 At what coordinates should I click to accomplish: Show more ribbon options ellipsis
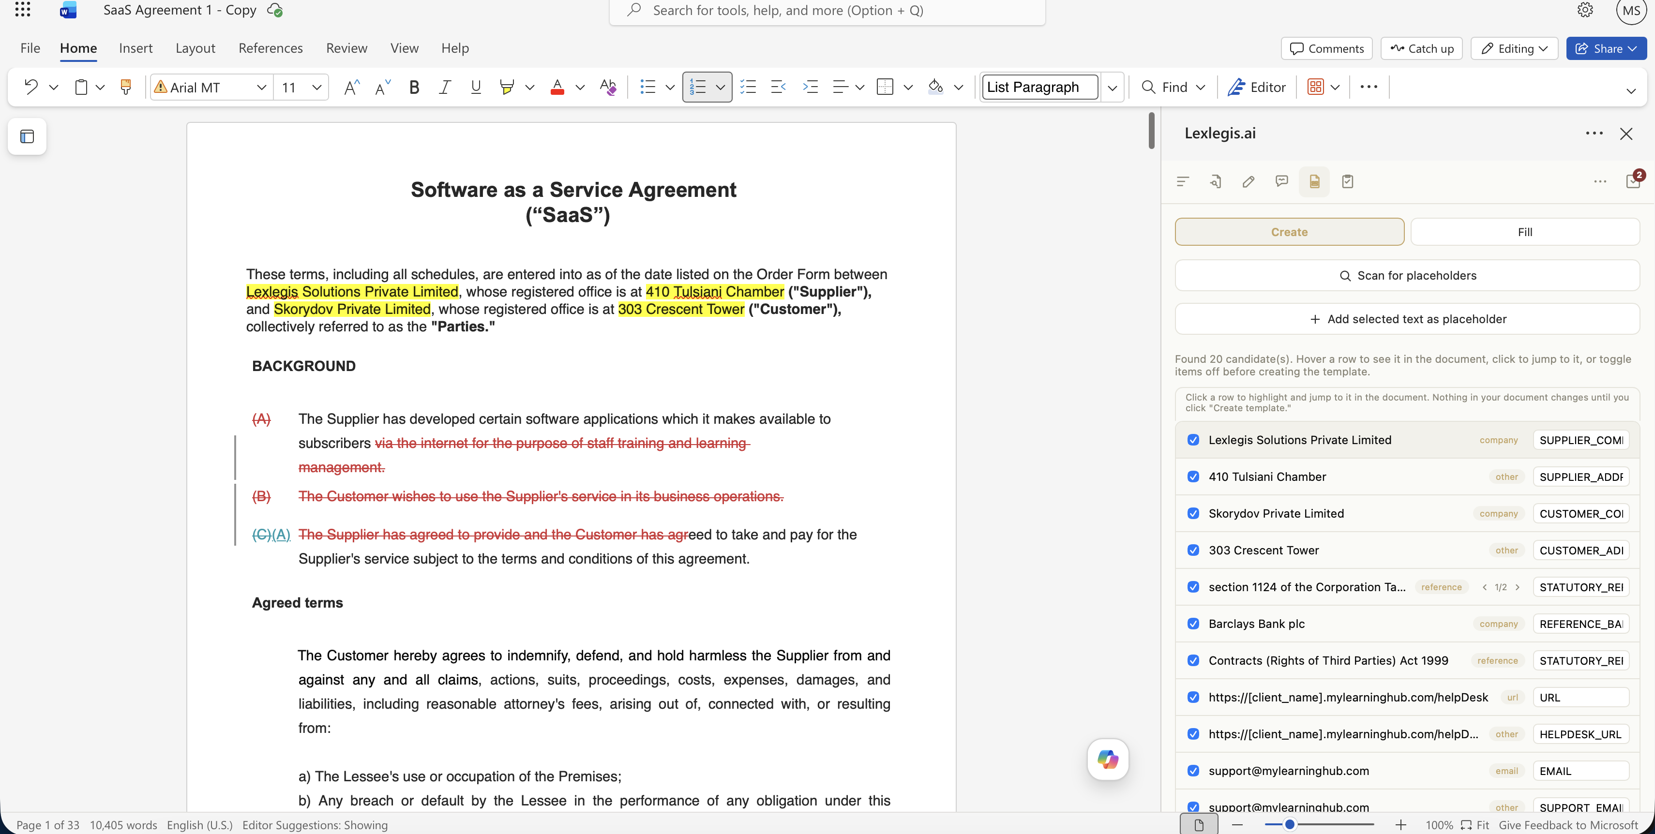point(1369,87)
